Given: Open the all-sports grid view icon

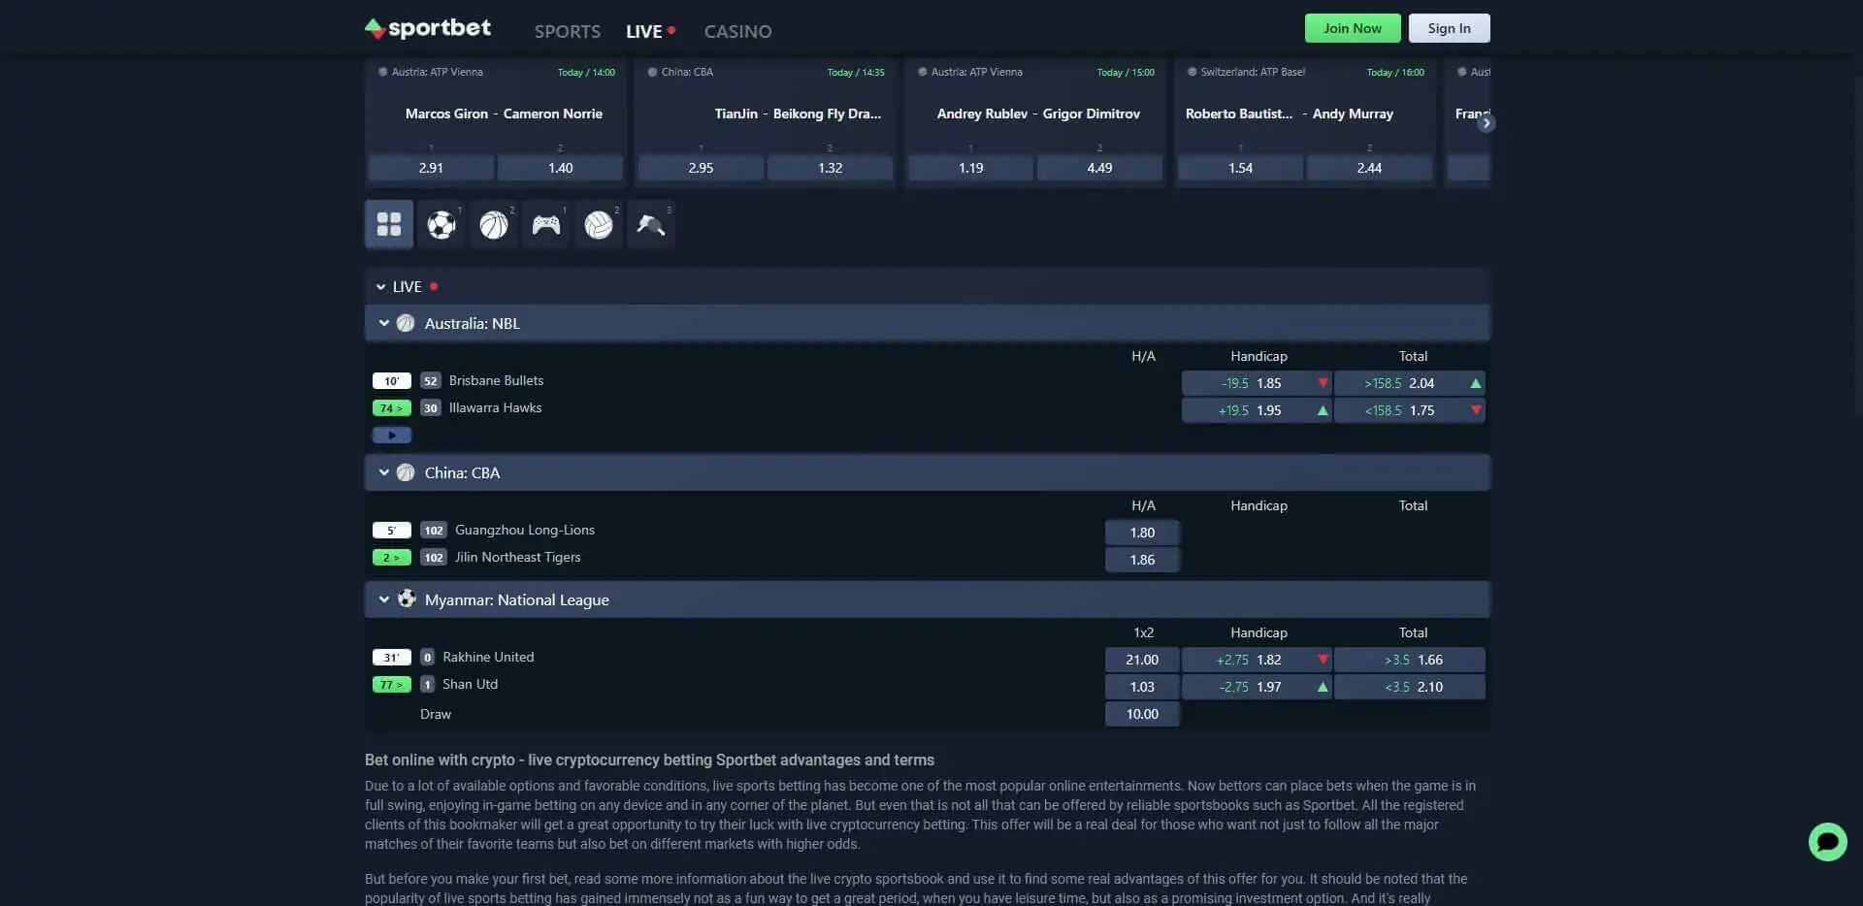Looking at the screenshot, I should (x=389, y=224).
